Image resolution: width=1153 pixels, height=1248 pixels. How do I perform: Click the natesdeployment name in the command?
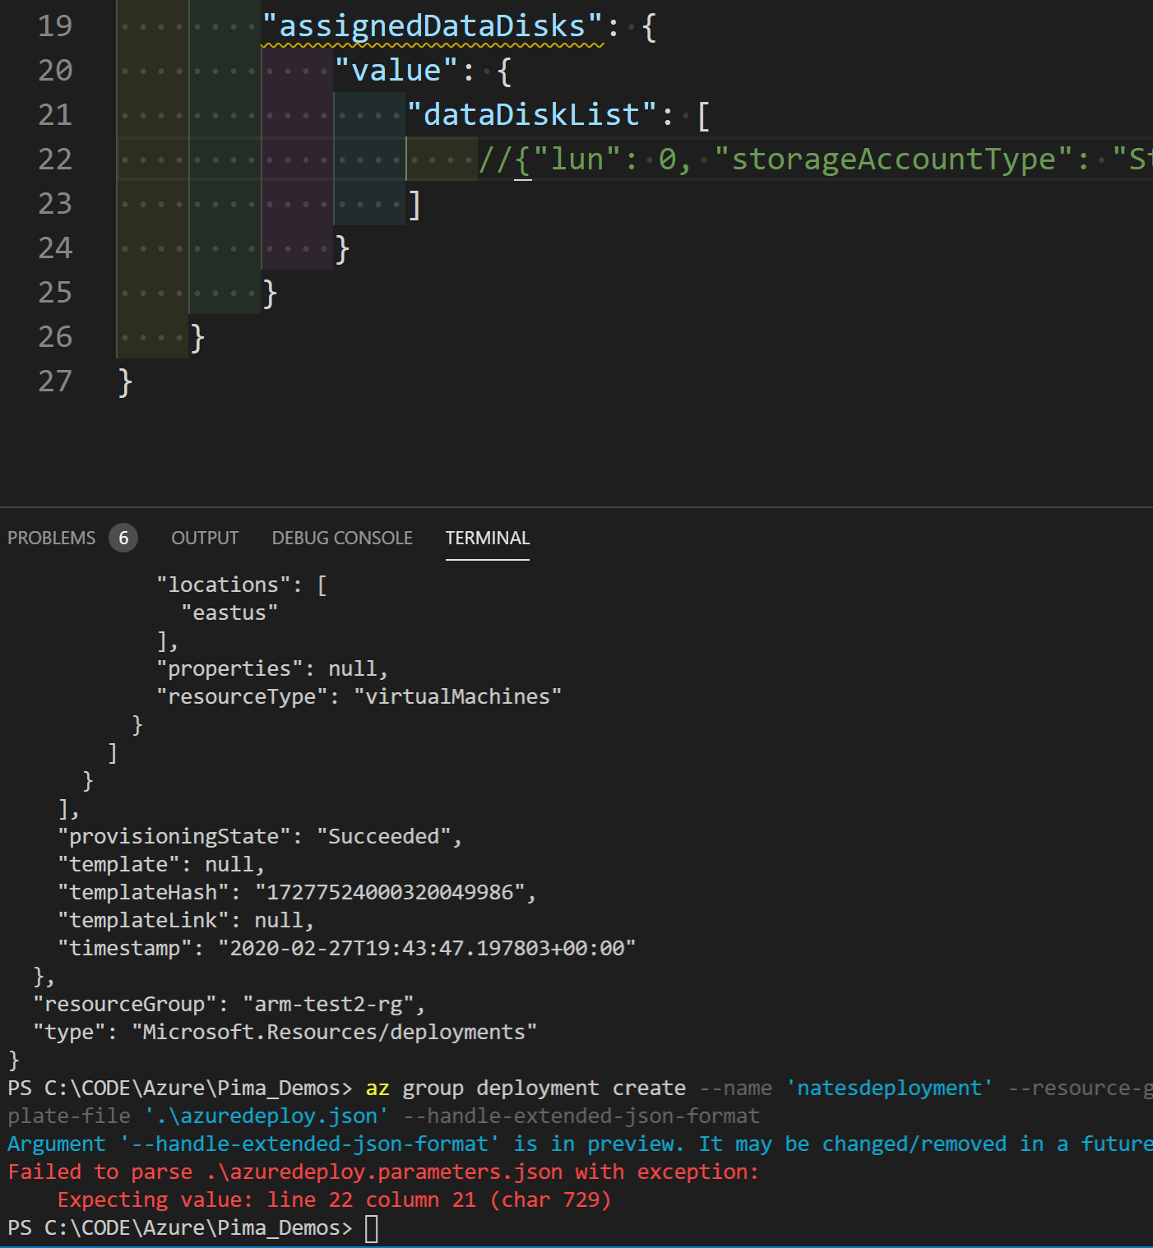(x=890, y=1087)
